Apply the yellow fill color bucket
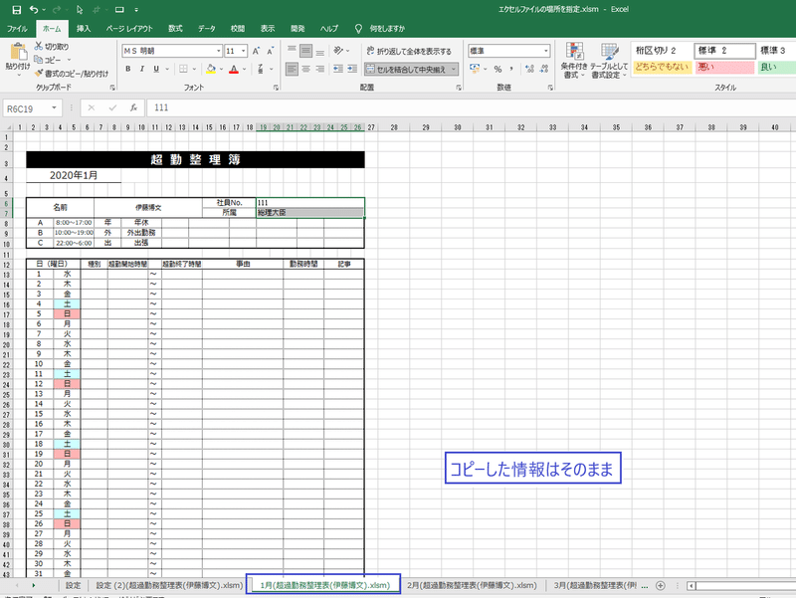Screen dimensions: 796x598 coord(211,69)
